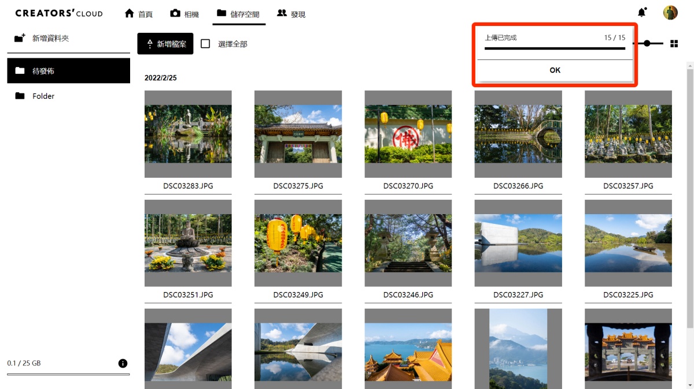The height and width of the screenshot is (389, 694).
Task: Select the 儲存空間 storage tab
Action: click(238, 14)
